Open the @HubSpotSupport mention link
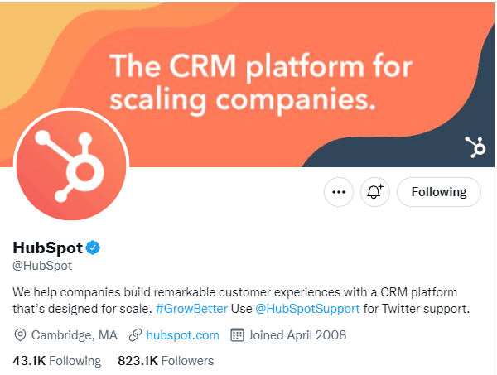This screenshot has width=497, height=375. point(307,309)
